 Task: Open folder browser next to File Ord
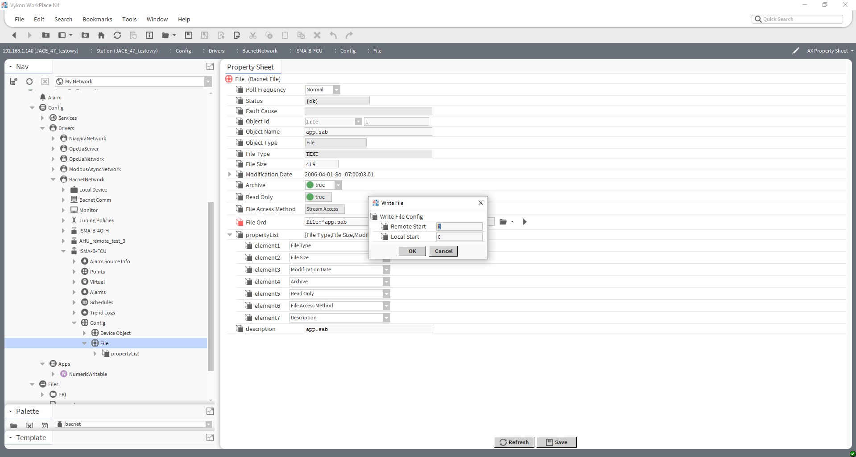(503, 221)
